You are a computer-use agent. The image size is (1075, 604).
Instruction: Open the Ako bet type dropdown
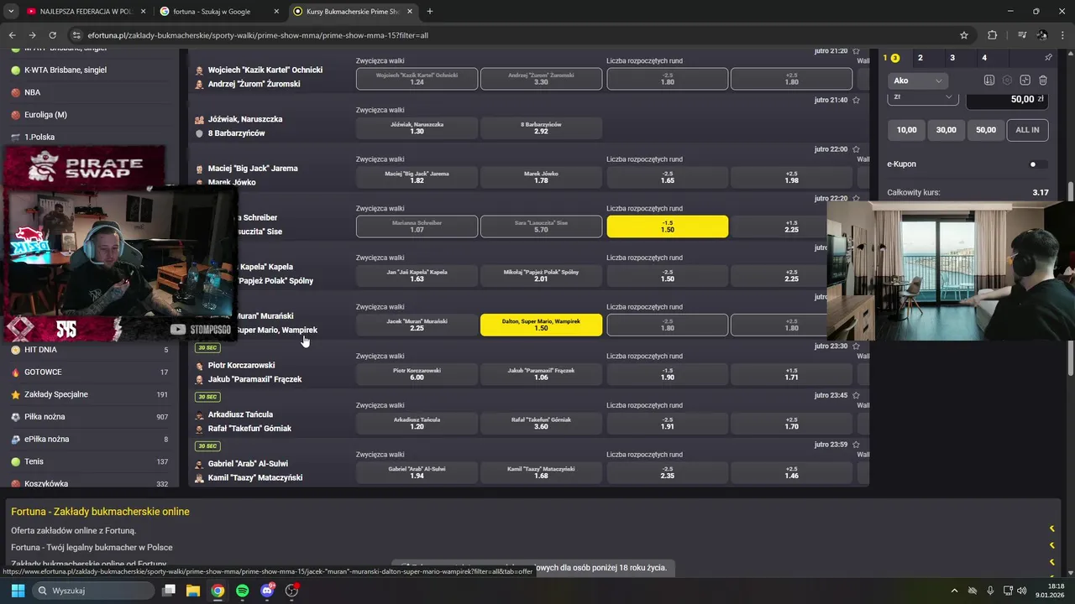point(918,81)
